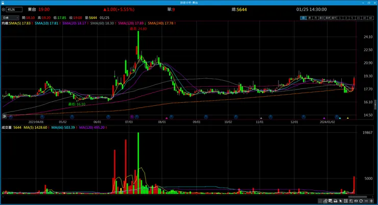Click the grey triangle marker near 11/01

(x=261, y=118)
